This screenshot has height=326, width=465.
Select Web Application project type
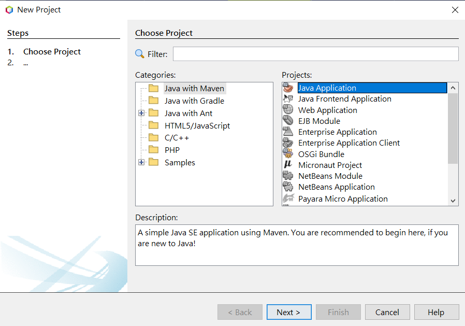point(327,110)
